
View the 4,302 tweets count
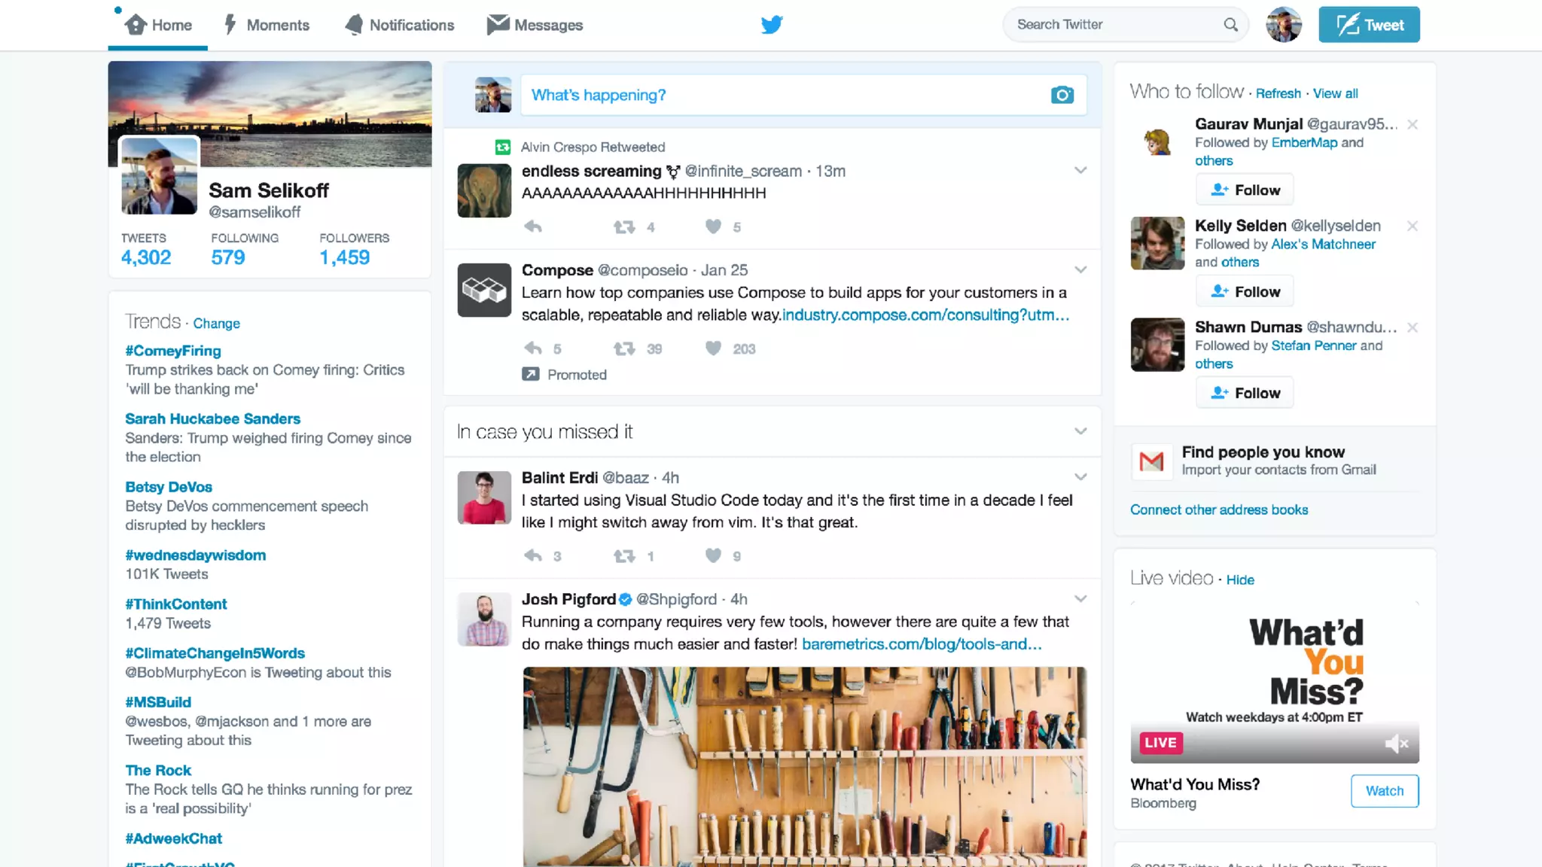(146, 257)
